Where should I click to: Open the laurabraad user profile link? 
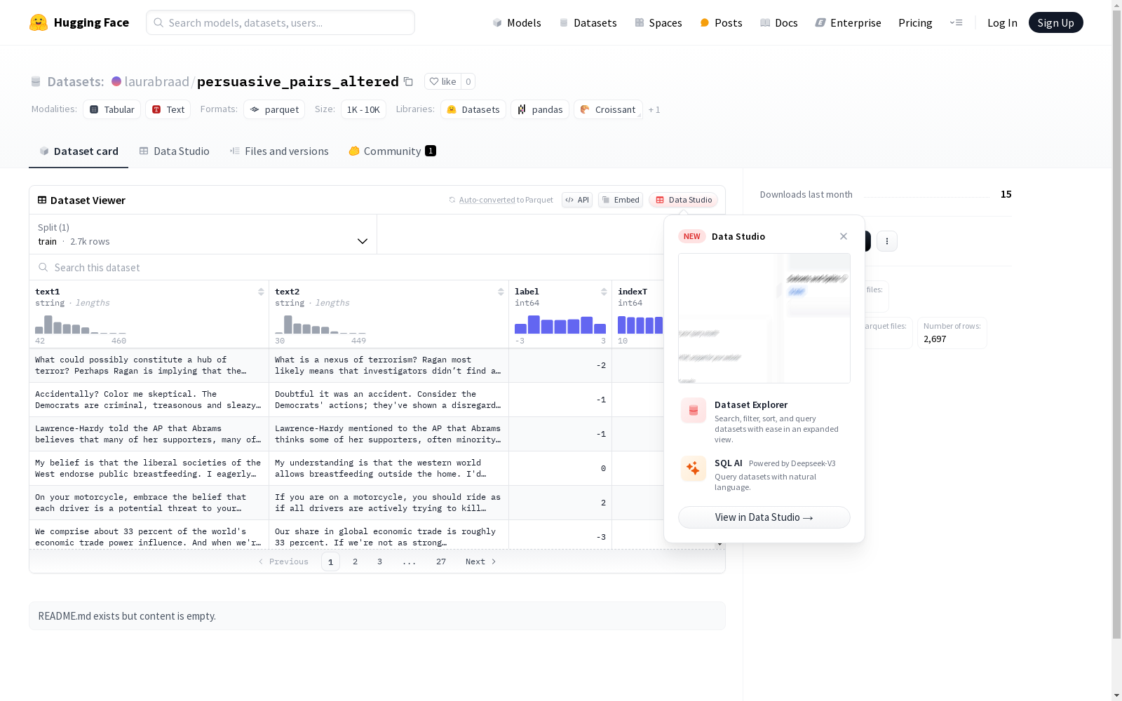pyautogui.click(x=157, y=81)
